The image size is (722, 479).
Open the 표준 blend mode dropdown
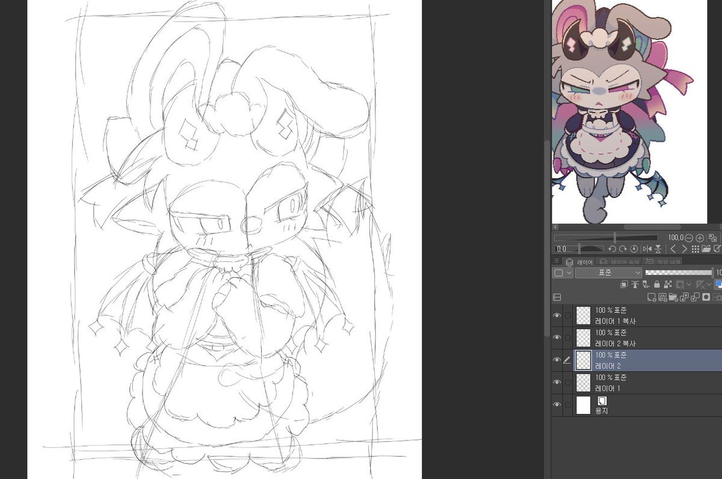point(609,273)
